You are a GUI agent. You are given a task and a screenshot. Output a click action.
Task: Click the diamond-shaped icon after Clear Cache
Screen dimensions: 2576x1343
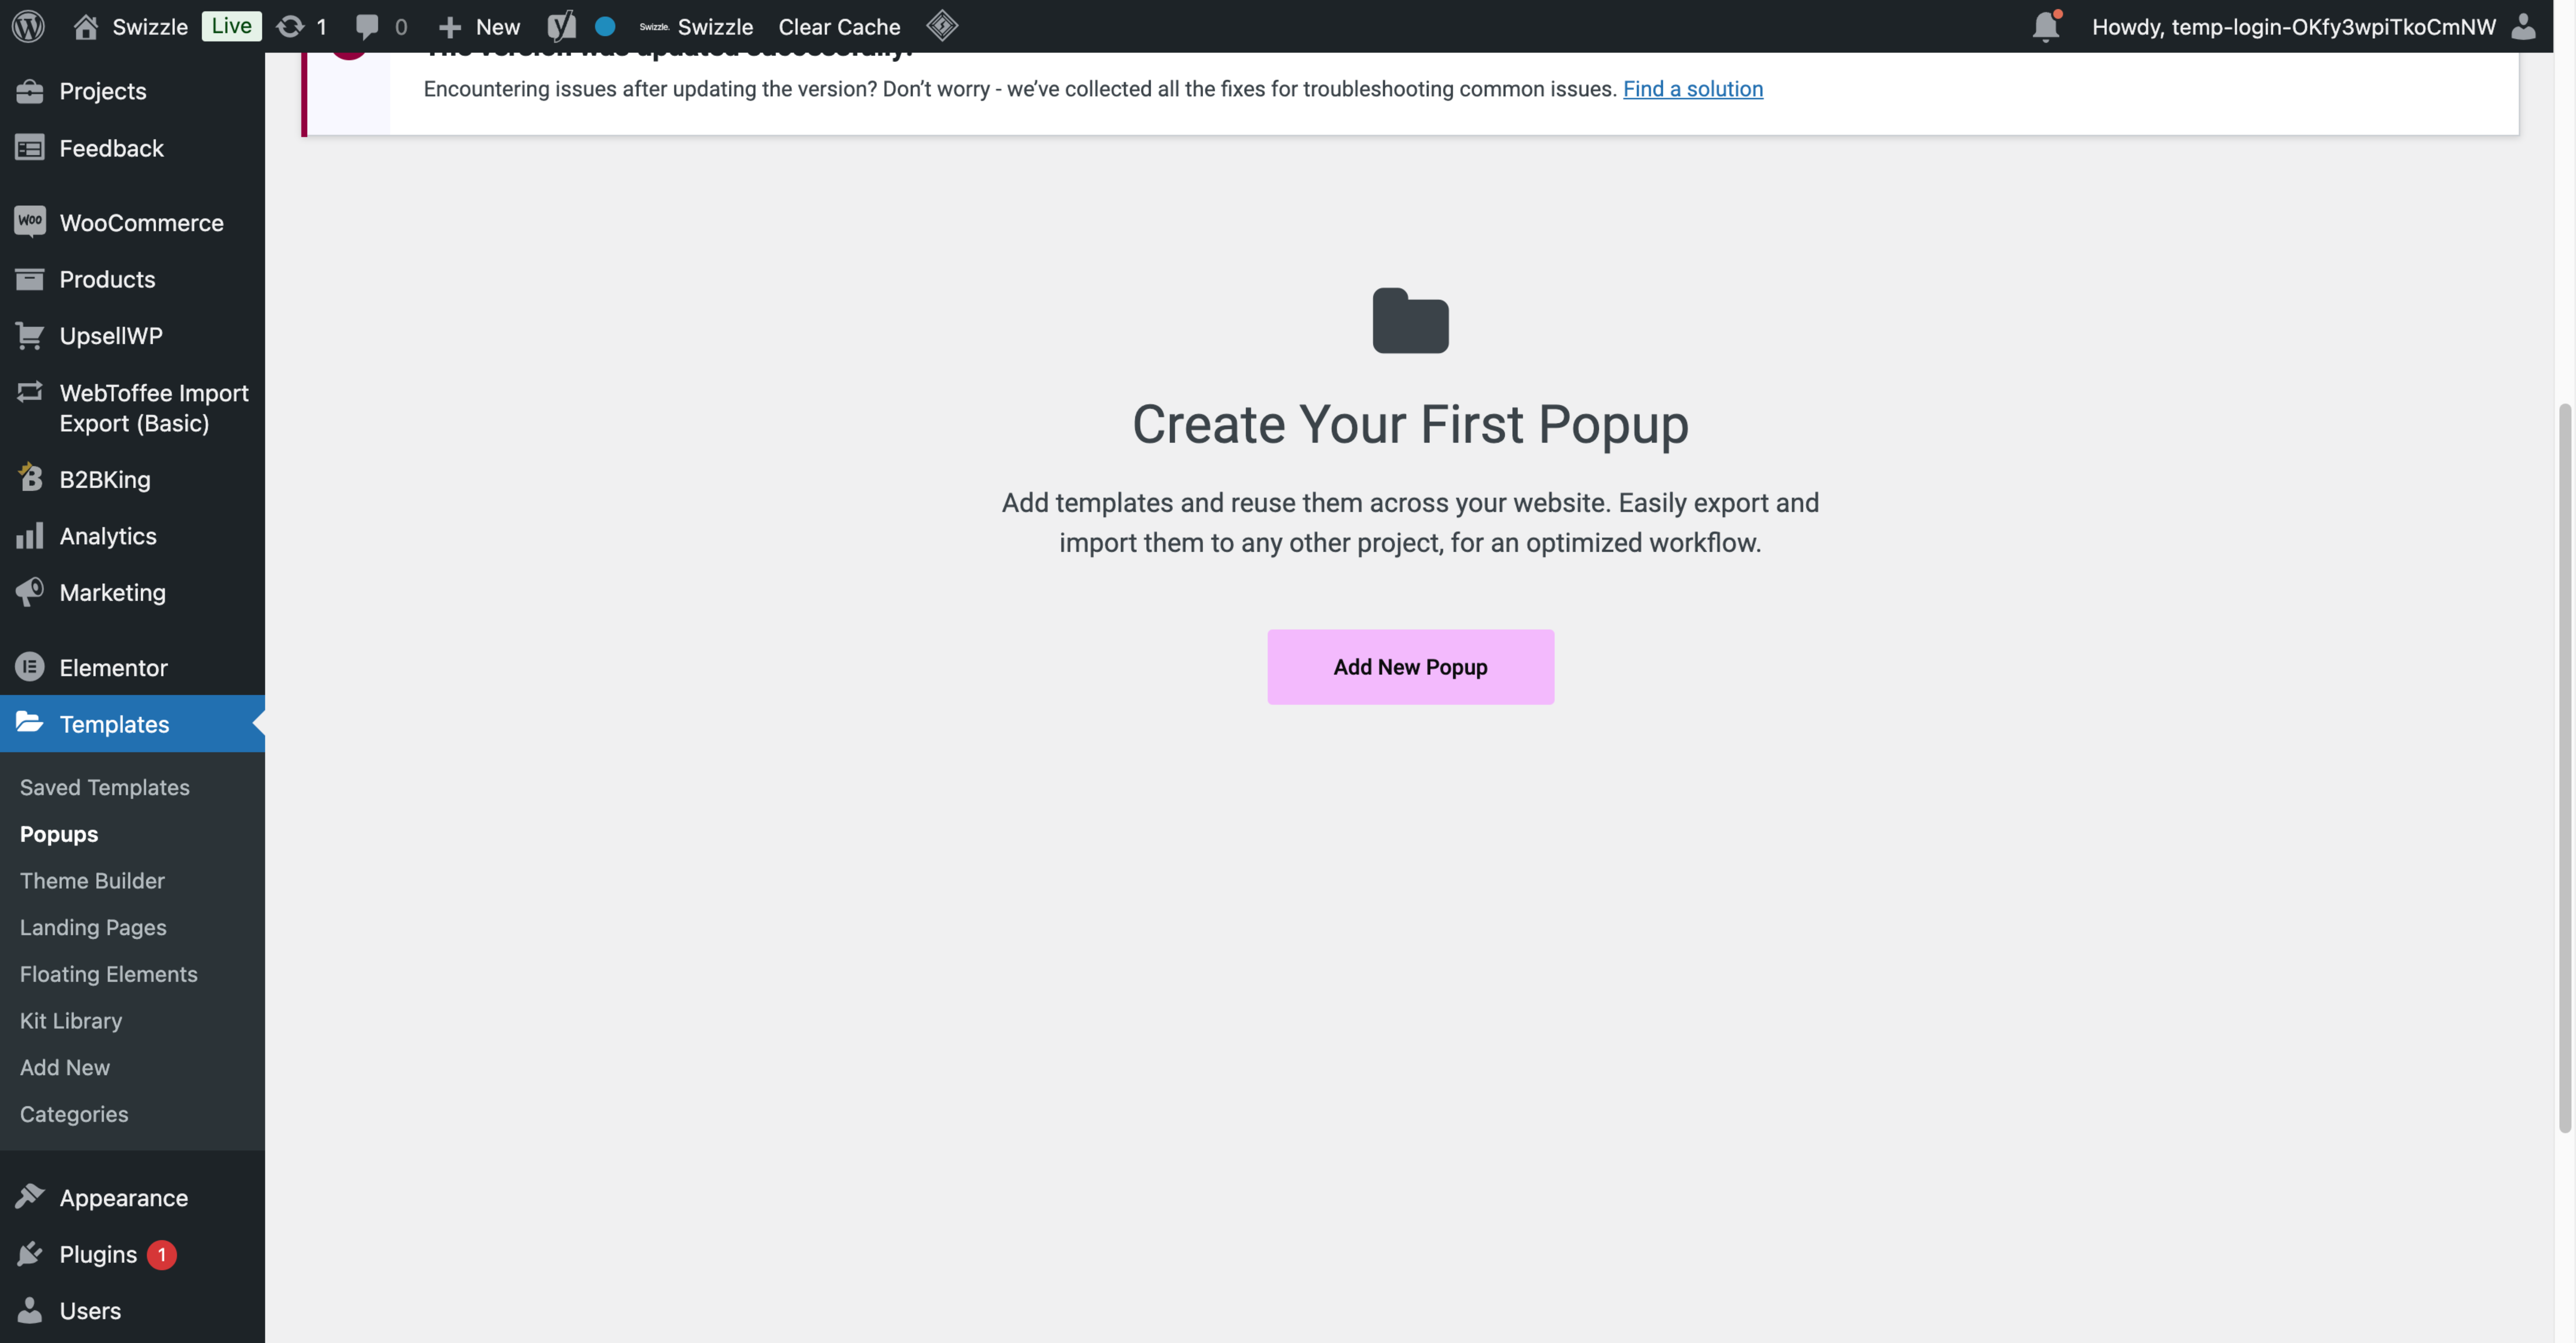[942, 26]
